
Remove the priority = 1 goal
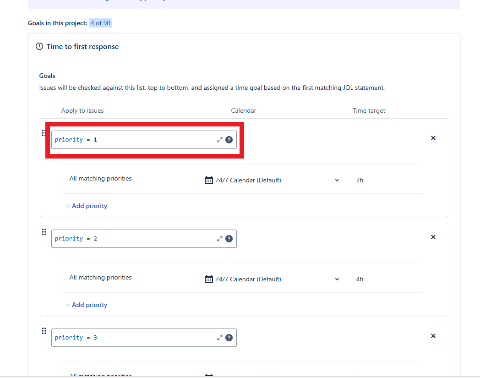433,138
